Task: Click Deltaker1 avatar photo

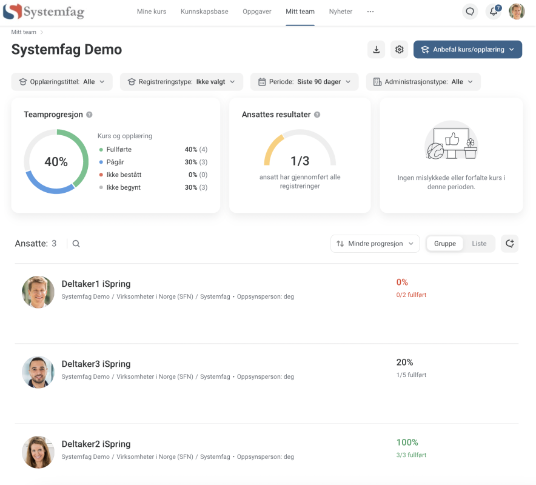Action: [38, 292]
